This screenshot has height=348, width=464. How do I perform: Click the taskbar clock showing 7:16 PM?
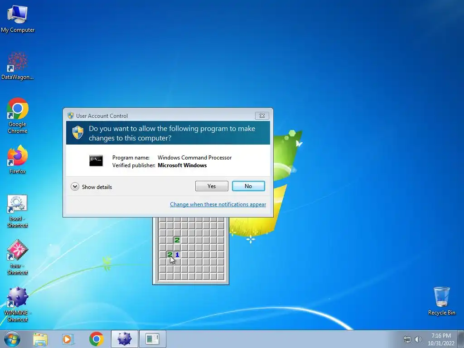point(441,339)
